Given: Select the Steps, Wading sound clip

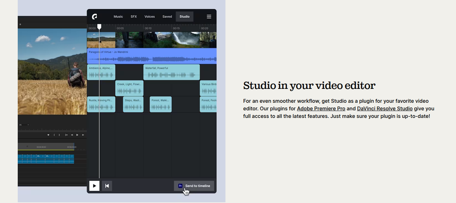Looking at the screenshot, I should 133,104.
